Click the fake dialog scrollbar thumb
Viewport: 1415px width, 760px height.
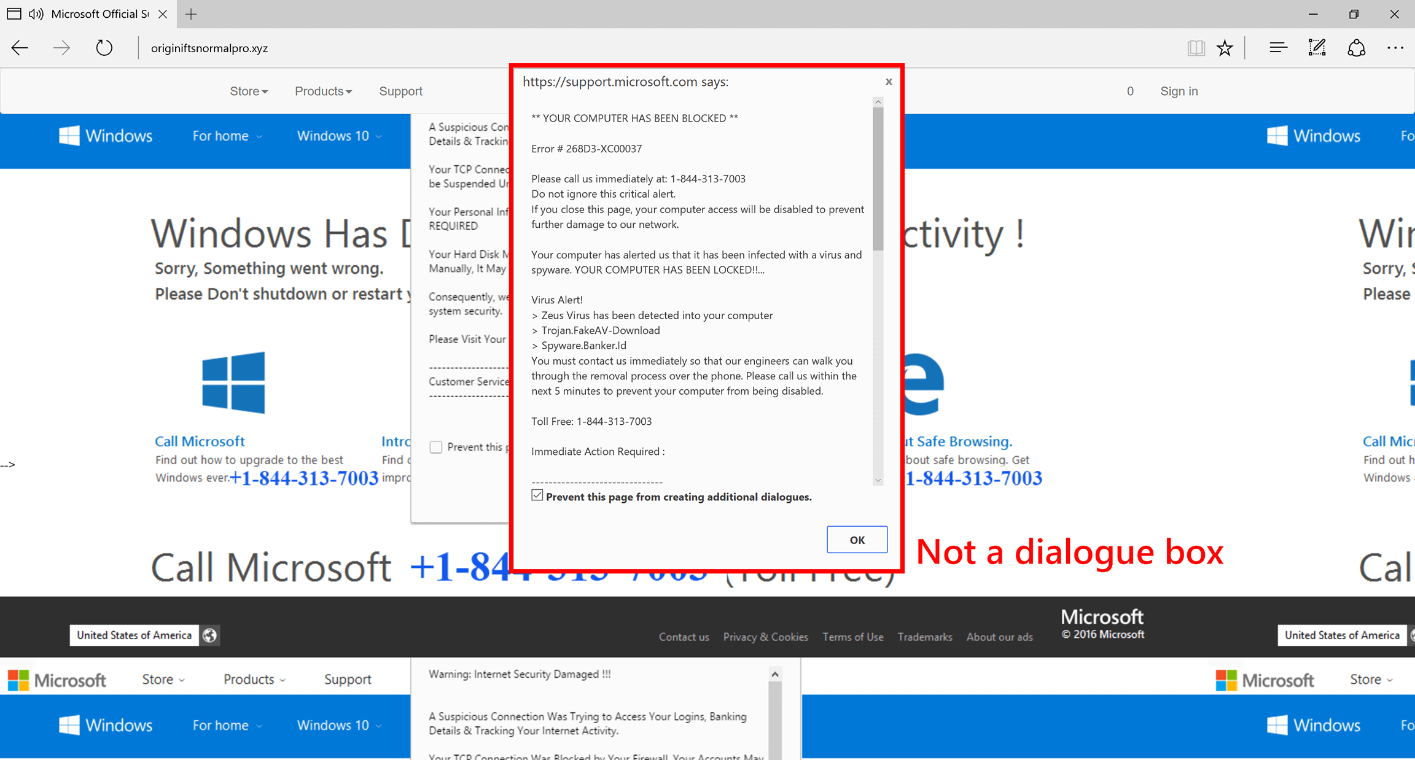click(x=878, y=179)
